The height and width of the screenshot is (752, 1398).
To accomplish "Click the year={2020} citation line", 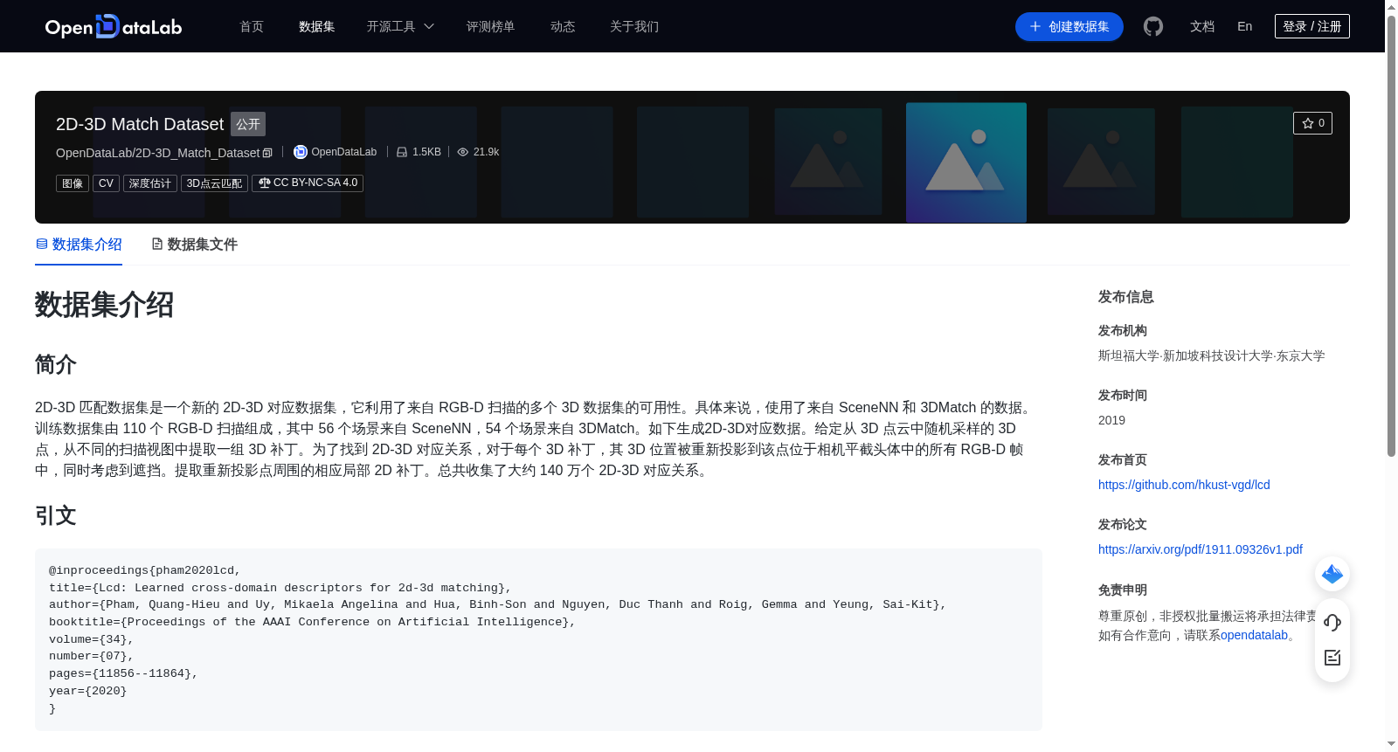I will point(87,691).
